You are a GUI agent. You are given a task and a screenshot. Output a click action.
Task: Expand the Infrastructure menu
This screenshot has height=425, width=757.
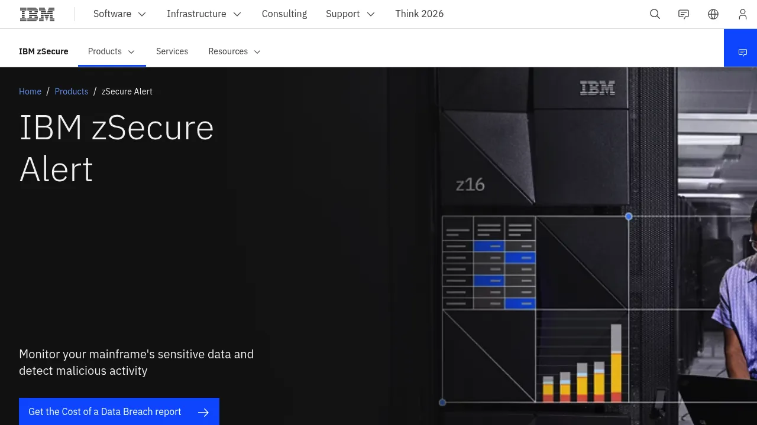[204, 14]
